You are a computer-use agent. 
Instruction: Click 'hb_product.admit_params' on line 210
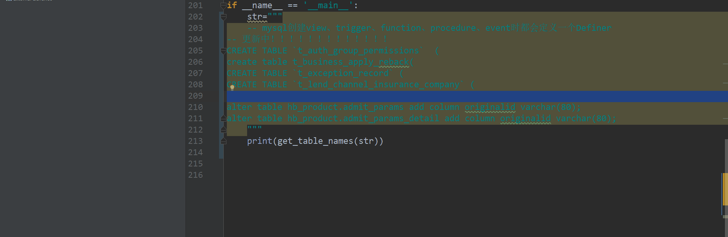point(345,107)
